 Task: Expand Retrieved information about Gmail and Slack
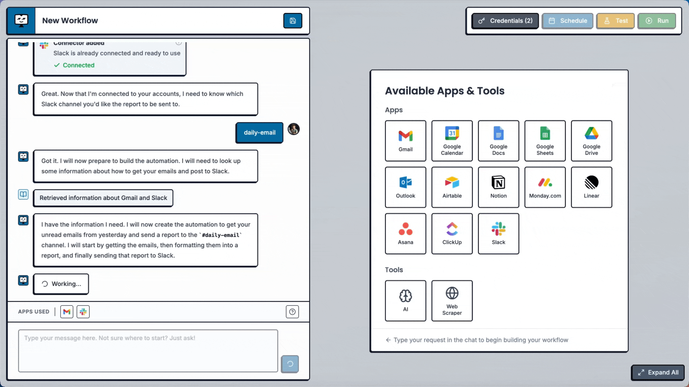tap(103, 198)
